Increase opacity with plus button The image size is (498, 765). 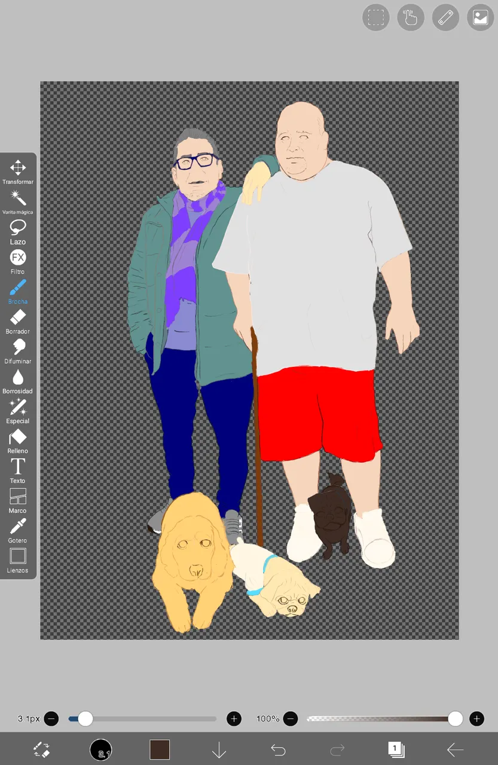(x=476, y=718)
